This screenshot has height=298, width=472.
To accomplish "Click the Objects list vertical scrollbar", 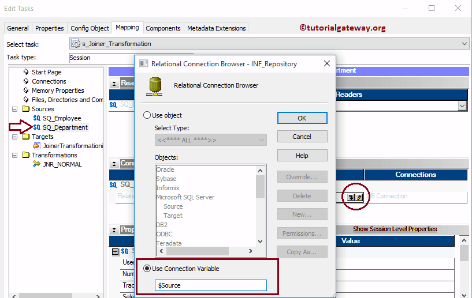I will tap(260, 206).
